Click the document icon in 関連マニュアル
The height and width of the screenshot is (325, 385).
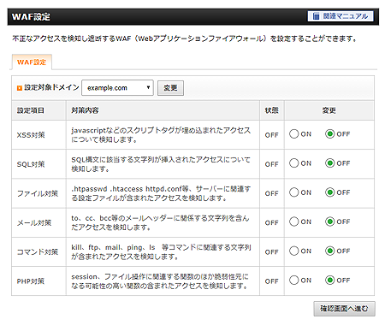316,16
